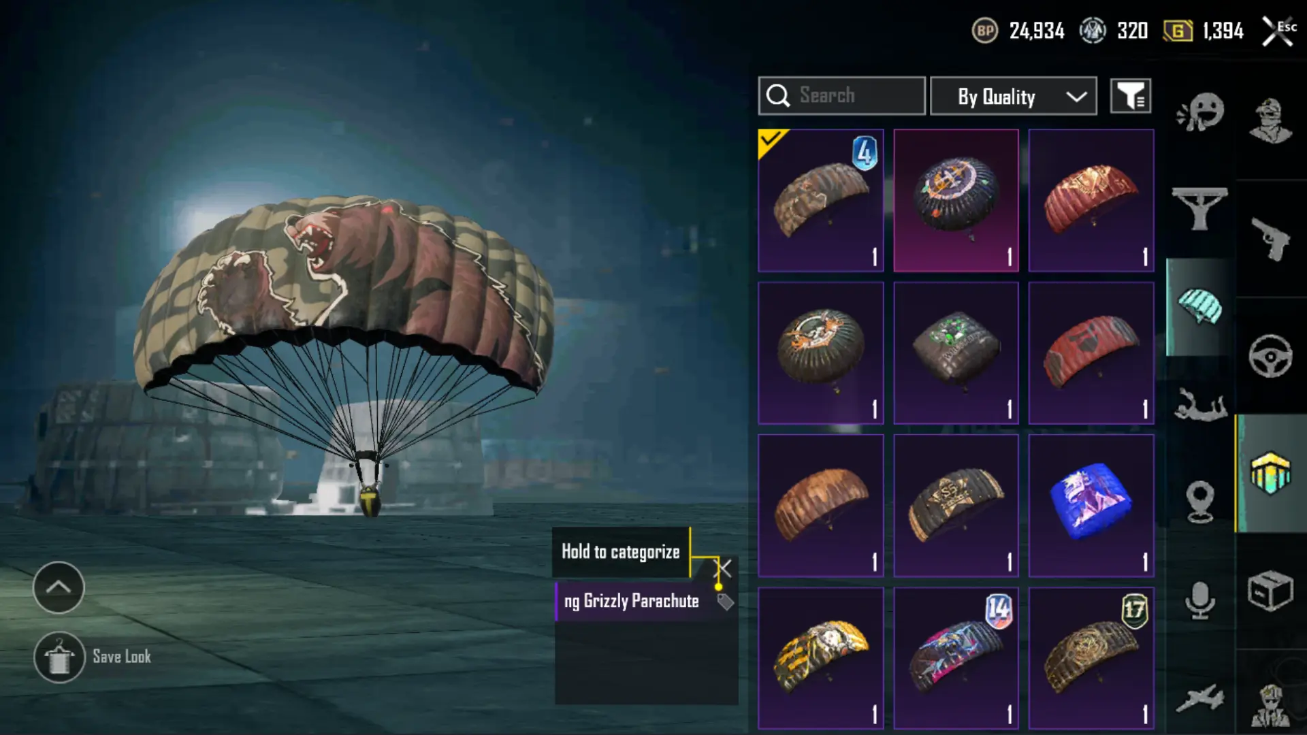This screenshot has height=735, width=1307.
Task: Click the G gold currency icon
Action: 1178,31
